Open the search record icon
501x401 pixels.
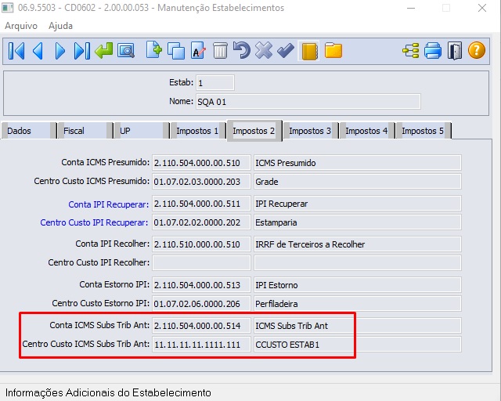126,51
